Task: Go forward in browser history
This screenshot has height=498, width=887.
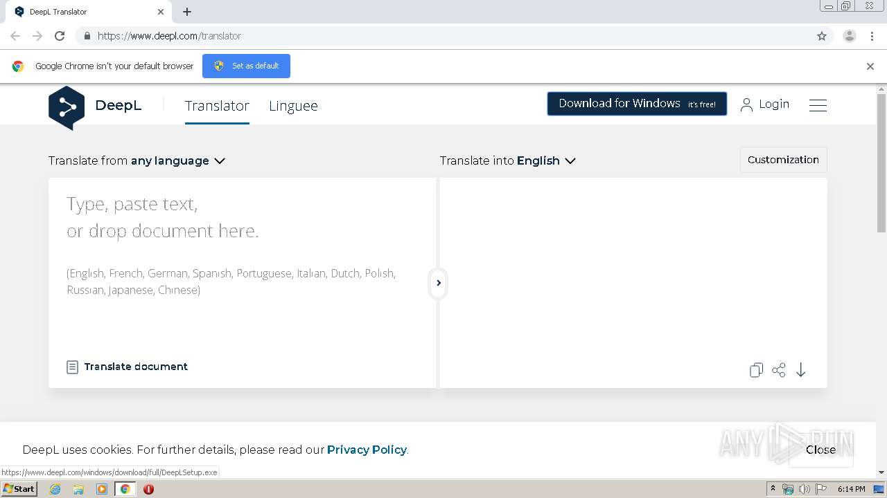Action: pyautogui.click(x=37, y=36)
